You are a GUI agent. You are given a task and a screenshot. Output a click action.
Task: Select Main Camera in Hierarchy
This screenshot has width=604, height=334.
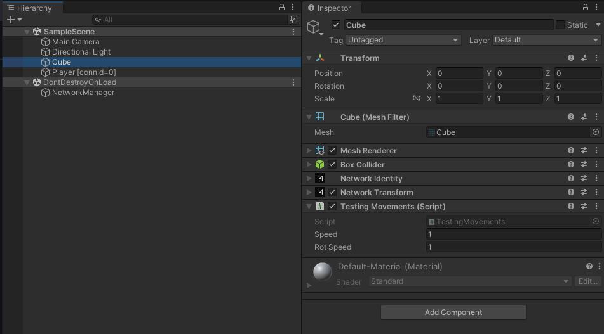pos(76,41)
